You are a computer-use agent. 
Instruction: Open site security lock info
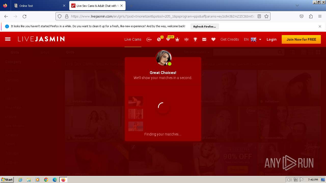point(67,16)
